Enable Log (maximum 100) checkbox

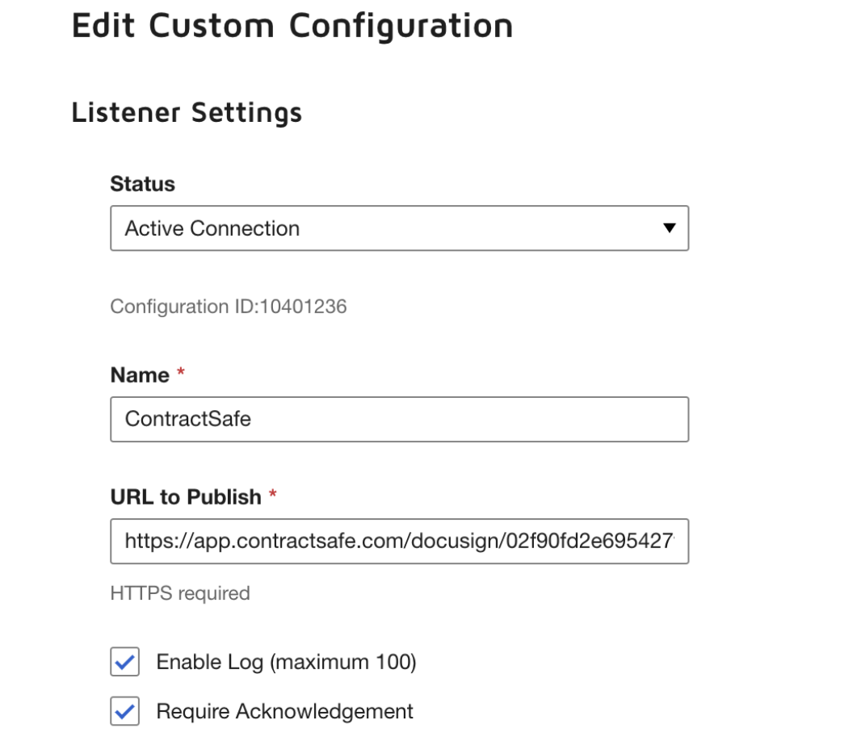click(124, 662)
